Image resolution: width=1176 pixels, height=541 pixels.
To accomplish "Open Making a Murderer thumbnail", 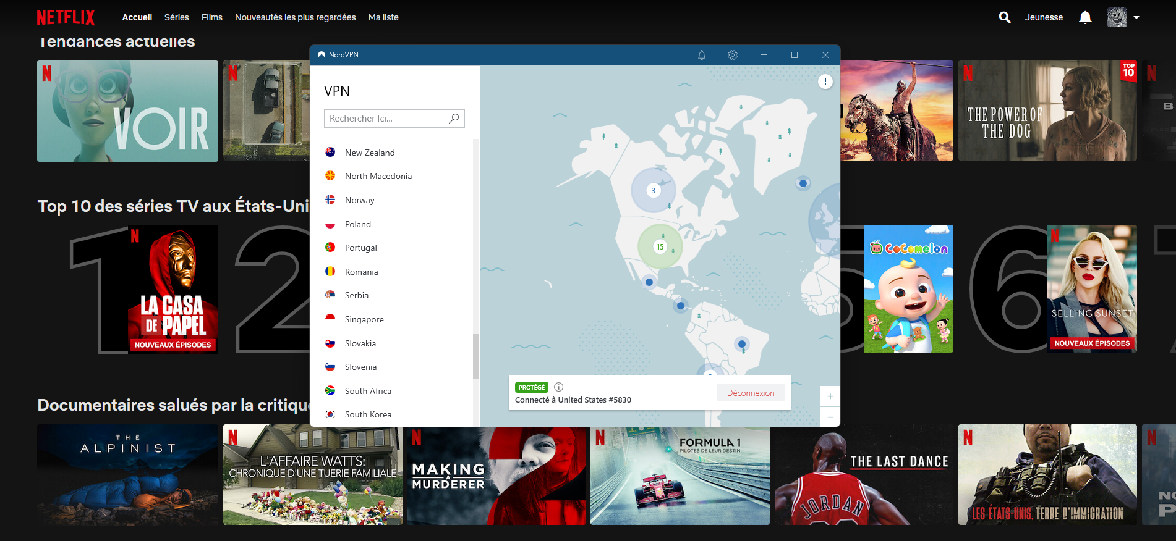I will click(x=496, y=474).
